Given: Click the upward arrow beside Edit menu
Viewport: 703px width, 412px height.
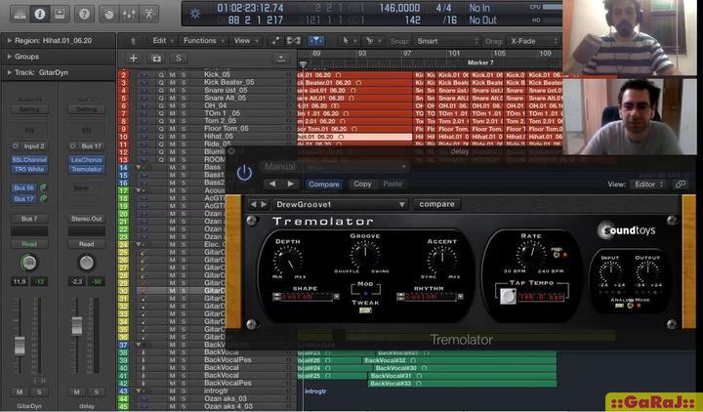Looking at the screenshot, I should point(133,41).
